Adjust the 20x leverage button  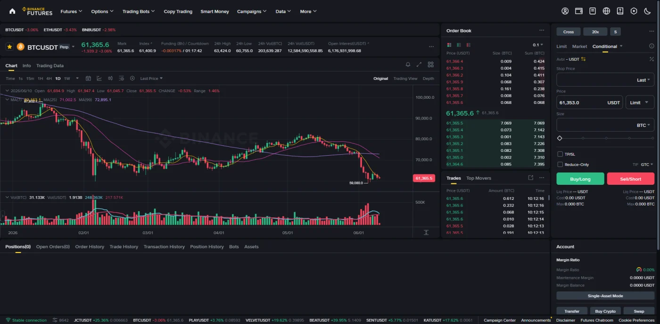(595, 32)
